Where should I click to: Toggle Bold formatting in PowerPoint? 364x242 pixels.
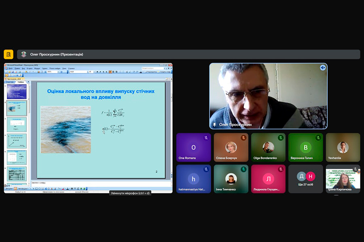coord(97,72)
